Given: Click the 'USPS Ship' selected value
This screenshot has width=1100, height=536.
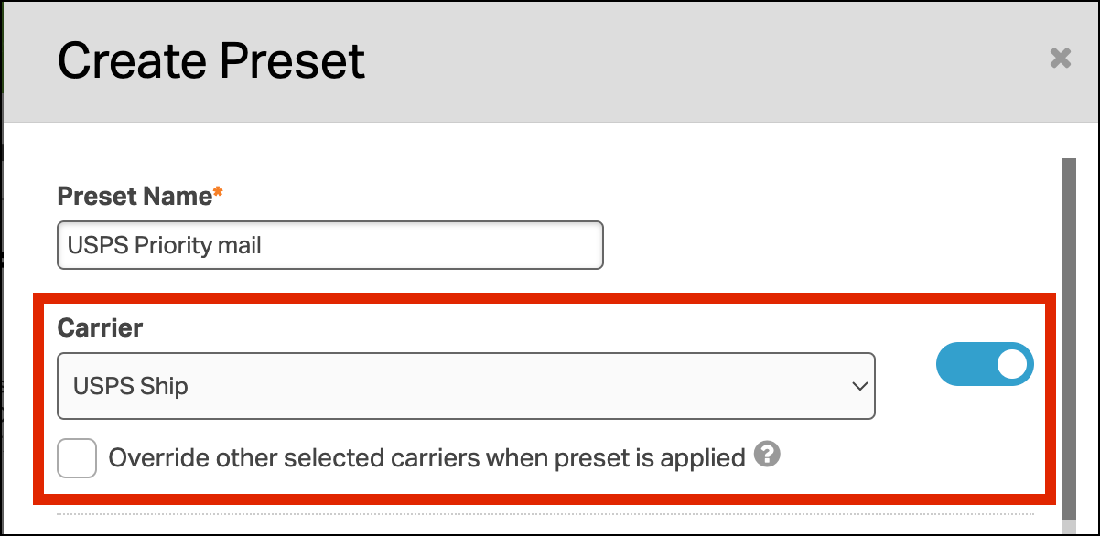Looking at the screenshot, I should 131,387.
